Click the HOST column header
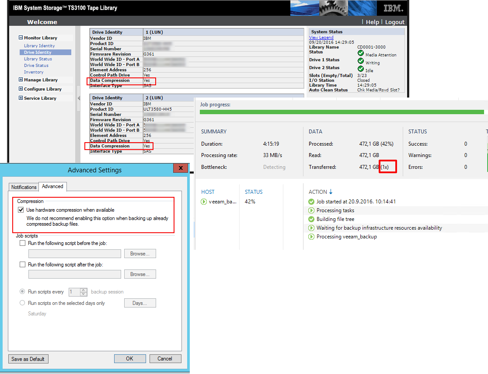Screen dimensions: 488x374 [x=208, y=192]
